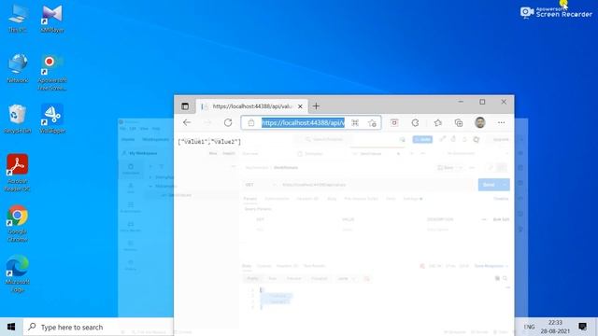Maximize the Edge browser window
The height and width of the screenshot is (336, 598).
click(482, 102)
